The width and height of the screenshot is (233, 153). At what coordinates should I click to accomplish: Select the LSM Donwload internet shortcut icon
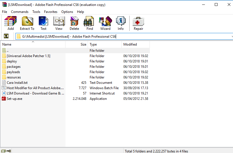(x=4, y=93)
